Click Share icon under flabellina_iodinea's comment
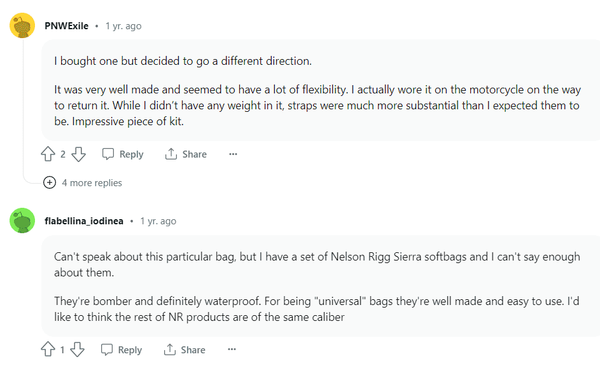 tap(170, 349)
